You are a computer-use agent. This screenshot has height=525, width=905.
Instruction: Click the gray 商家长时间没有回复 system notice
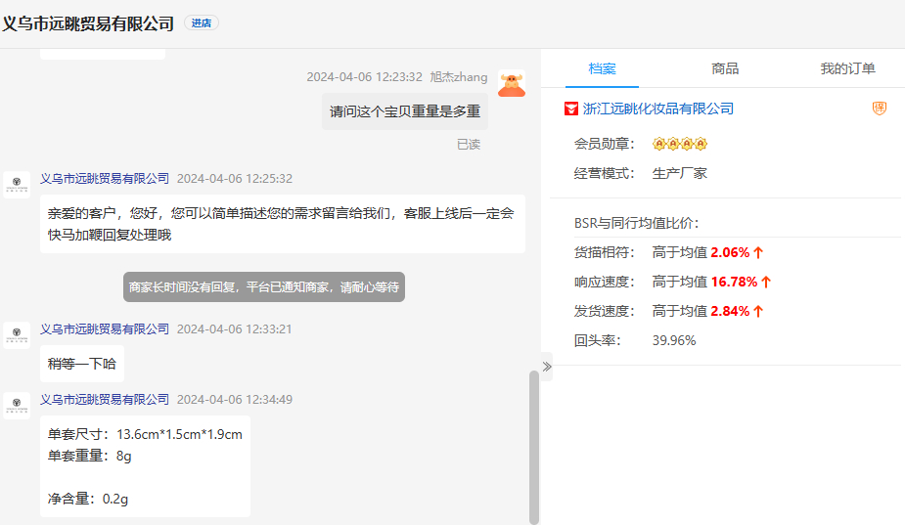tap(263, 287)
